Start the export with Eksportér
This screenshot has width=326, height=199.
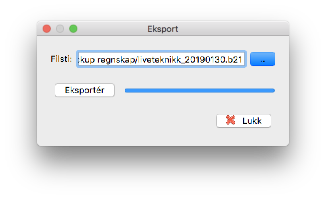85,90
